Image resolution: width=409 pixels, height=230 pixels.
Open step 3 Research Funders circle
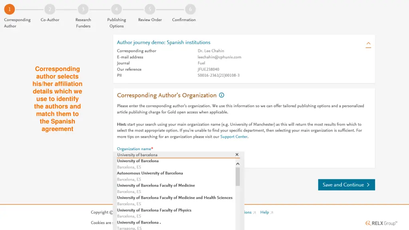click(83, 10)
